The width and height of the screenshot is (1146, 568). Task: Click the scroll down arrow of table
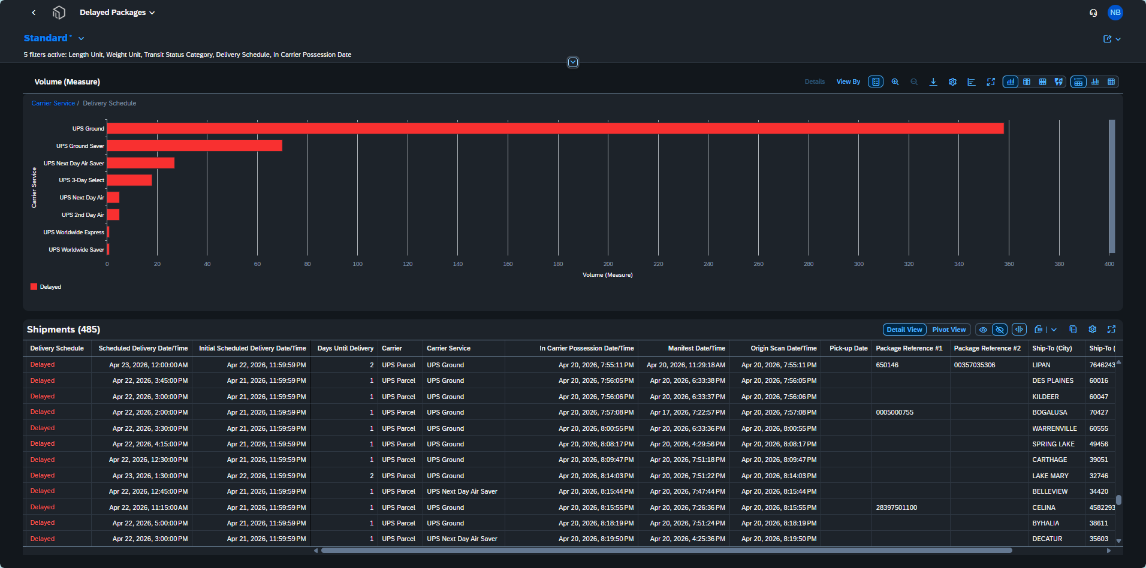[1118, 541]
